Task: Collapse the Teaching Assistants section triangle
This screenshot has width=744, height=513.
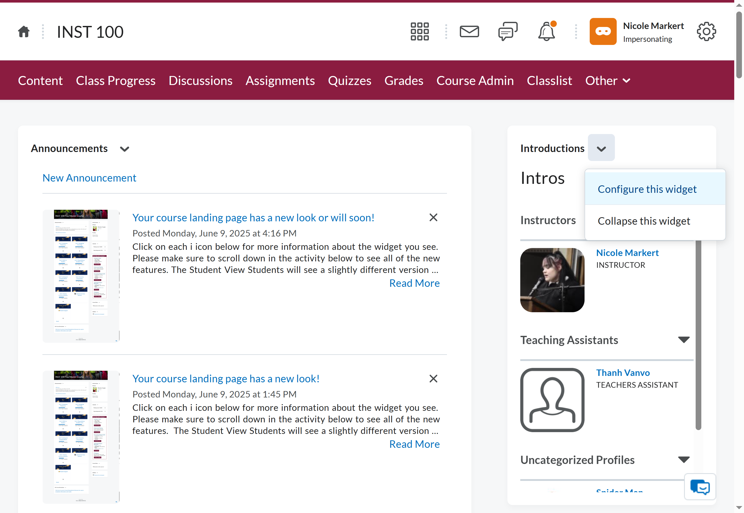Action: [684, 340]
